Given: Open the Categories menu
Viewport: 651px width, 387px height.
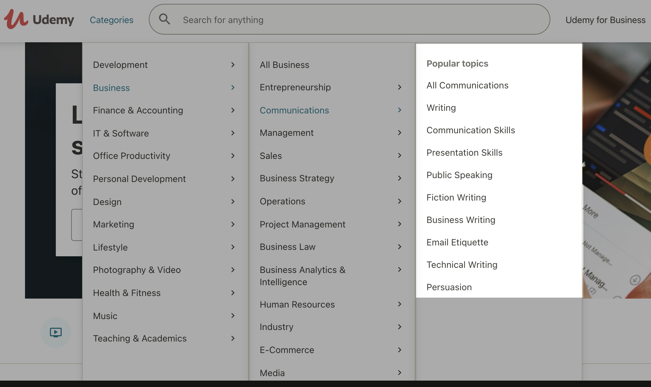Looking at the screenshot, I should [112, 20].
